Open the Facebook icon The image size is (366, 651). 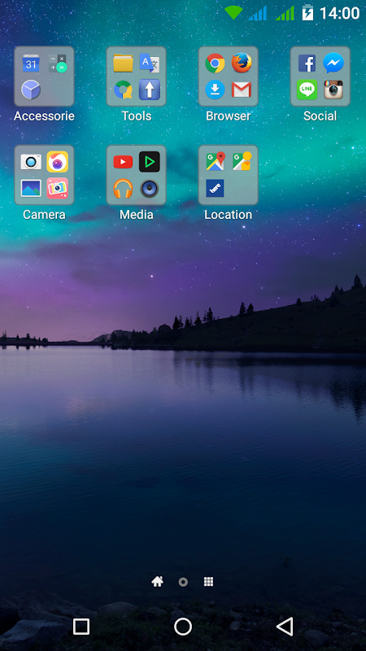point(307,63)
